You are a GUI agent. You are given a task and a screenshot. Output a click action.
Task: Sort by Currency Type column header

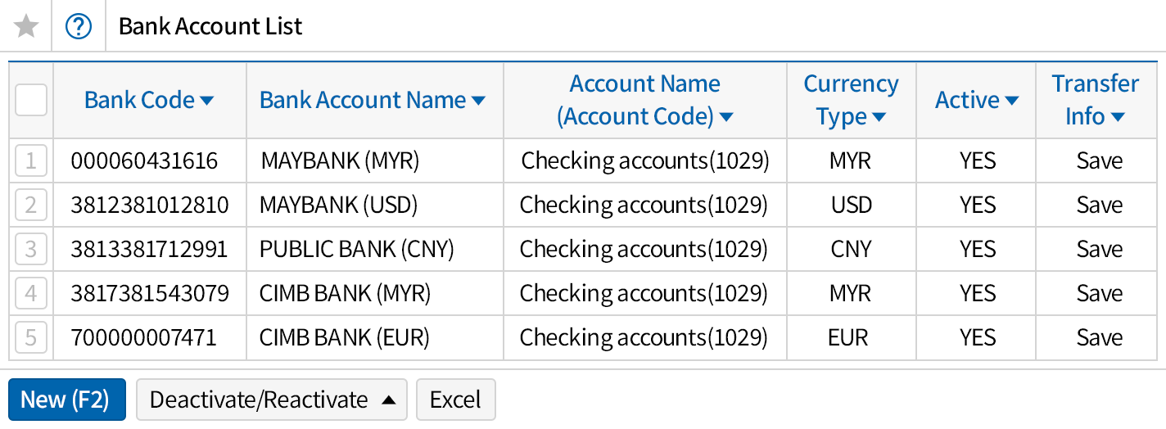(851, 100)
